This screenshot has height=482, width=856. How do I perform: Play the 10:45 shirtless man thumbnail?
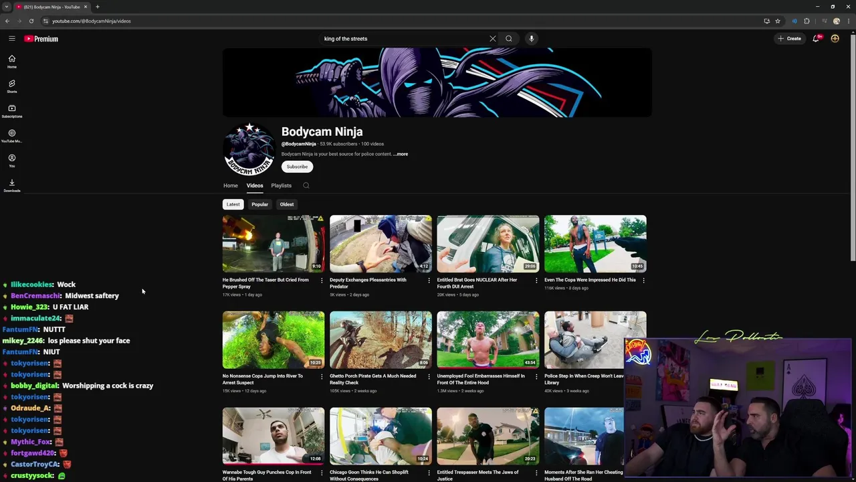(595, 244)
